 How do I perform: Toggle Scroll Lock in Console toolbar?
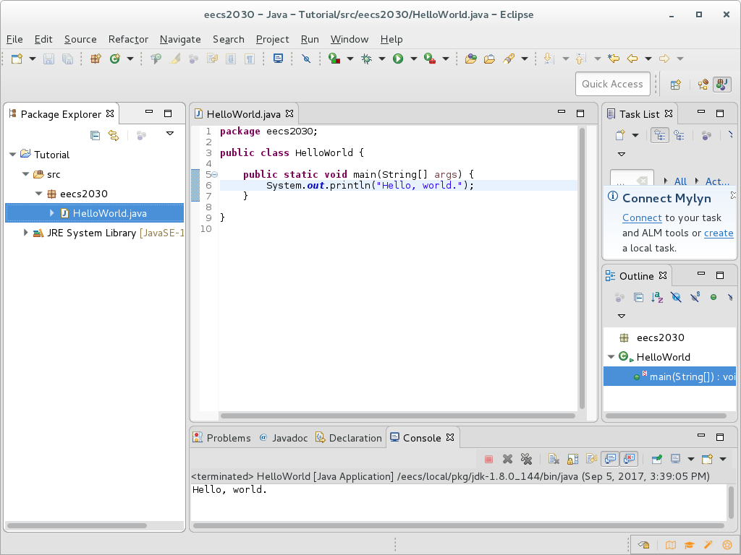pyautogui.click(x=573, y=459)
